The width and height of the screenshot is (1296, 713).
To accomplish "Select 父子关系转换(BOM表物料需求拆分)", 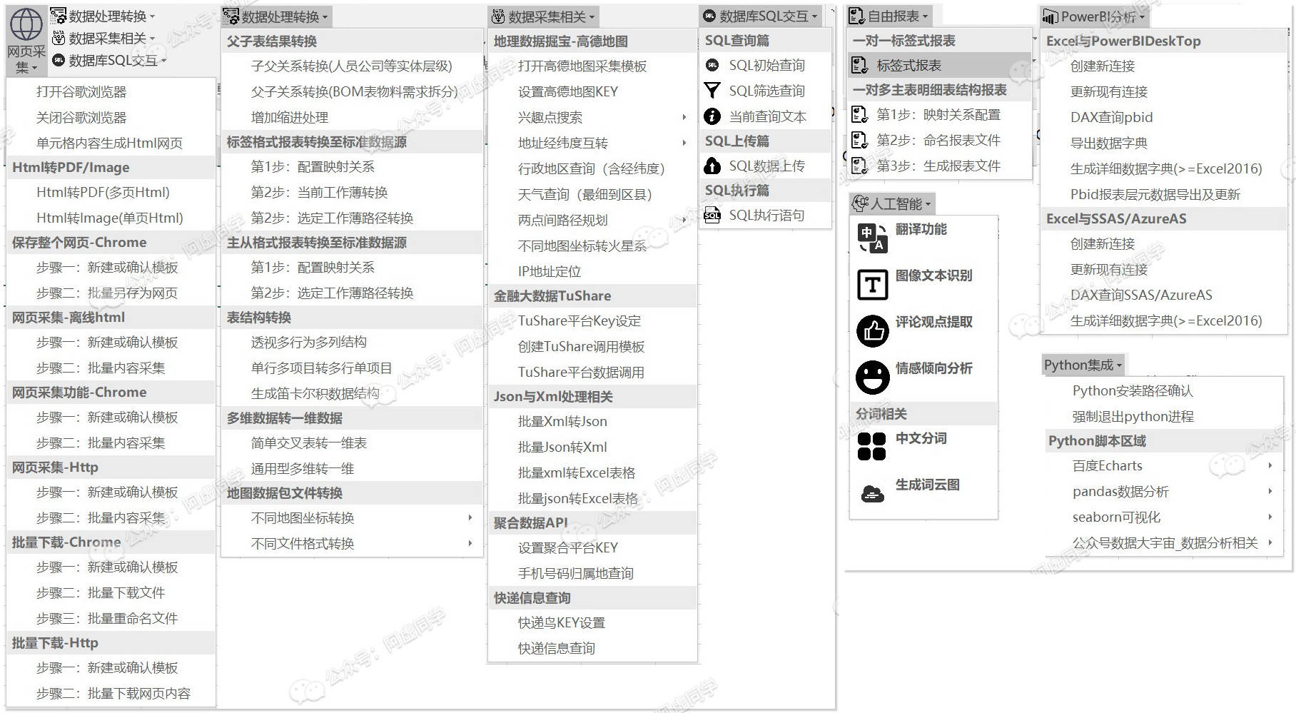I will (352, 91).
